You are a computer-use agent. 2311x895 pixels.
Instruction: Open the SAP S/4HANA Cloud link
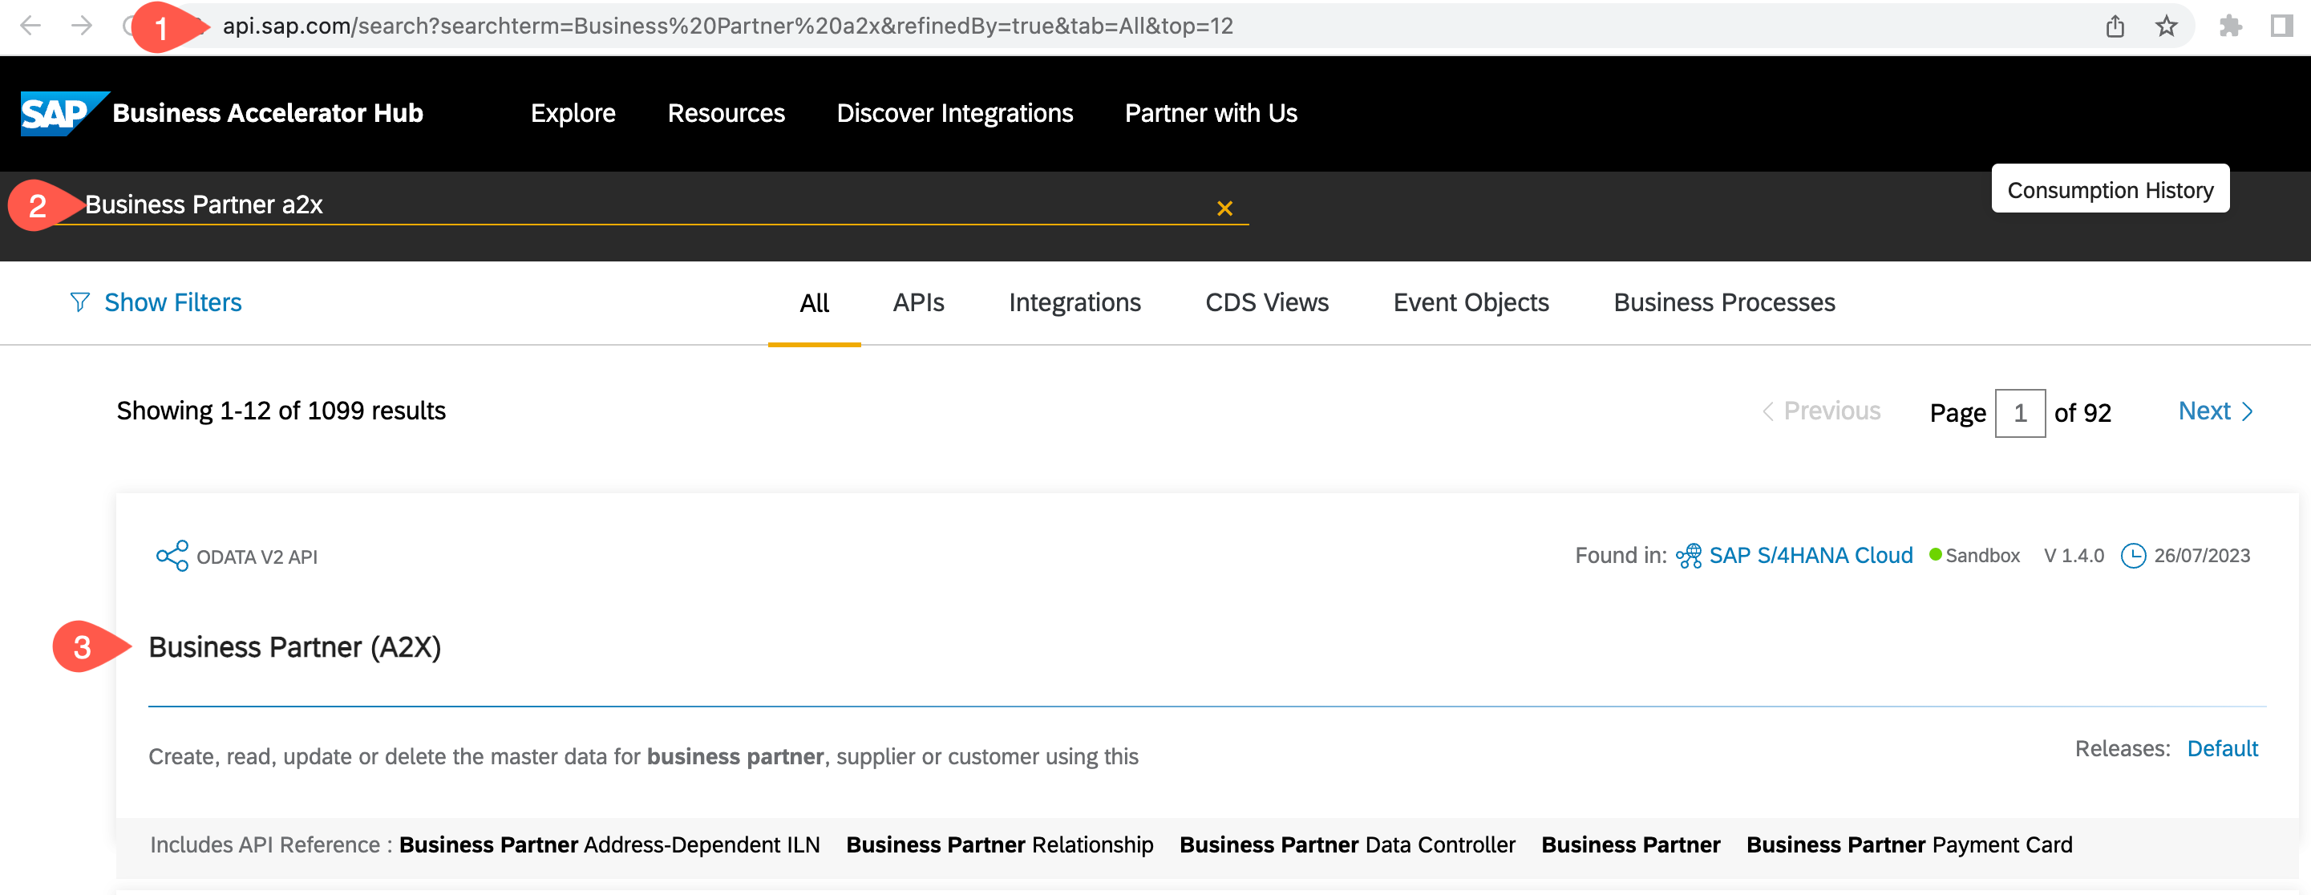click(1810, 556)
